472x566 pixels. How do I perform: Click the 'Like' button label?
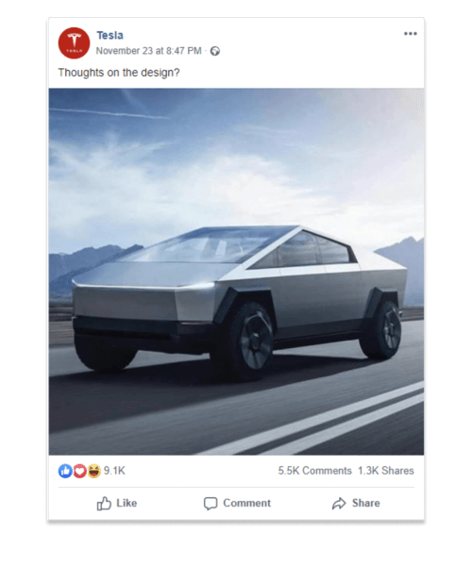126,503
